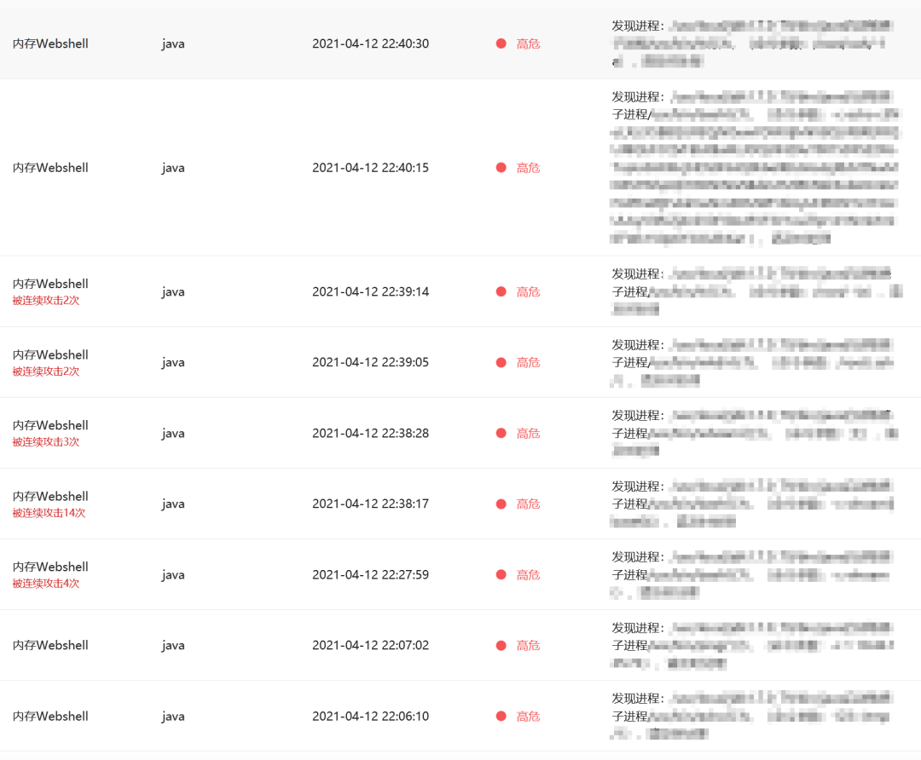Click red severity dot in 22:38:17 row

[501, 504]
